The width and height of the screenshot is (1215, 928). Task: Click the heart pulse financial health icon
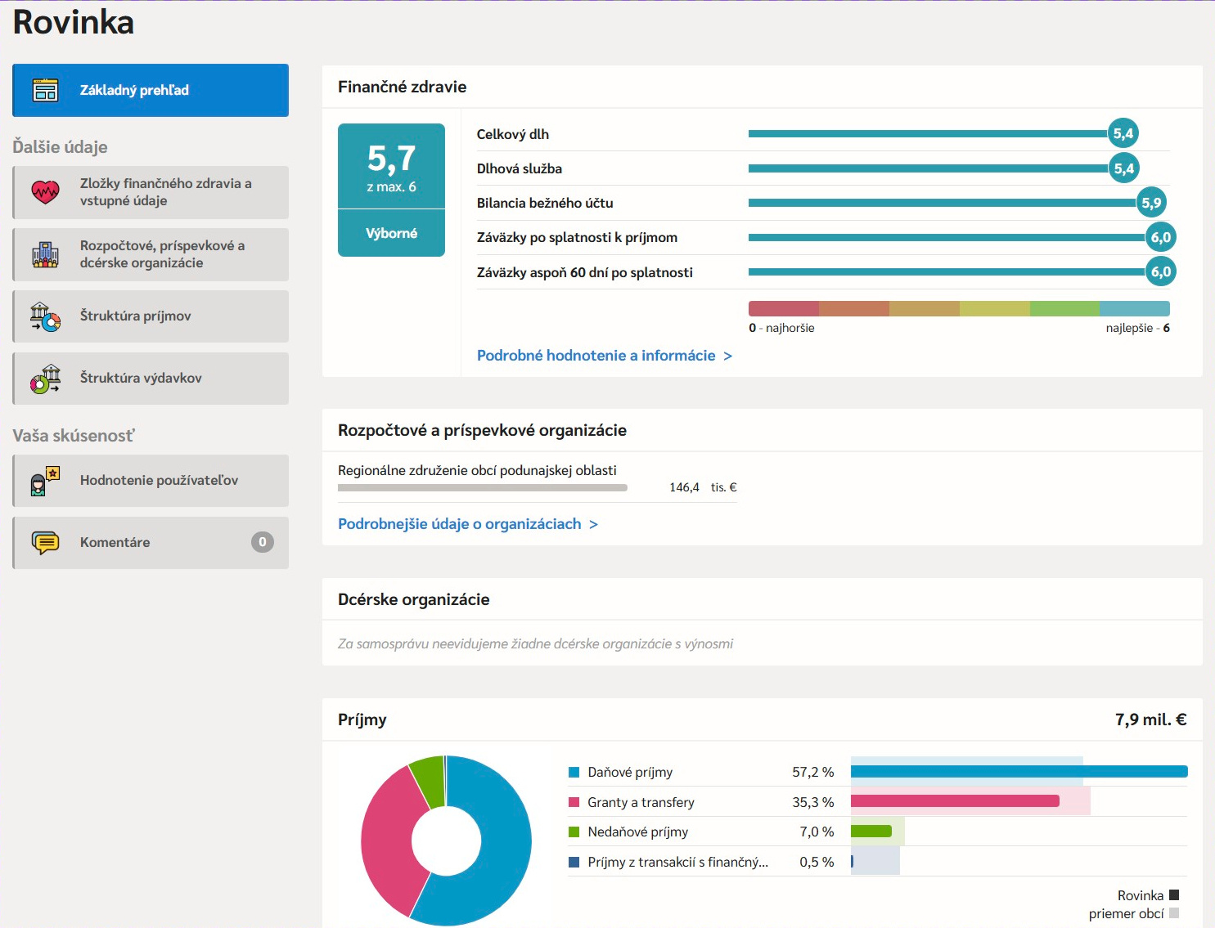45,192
